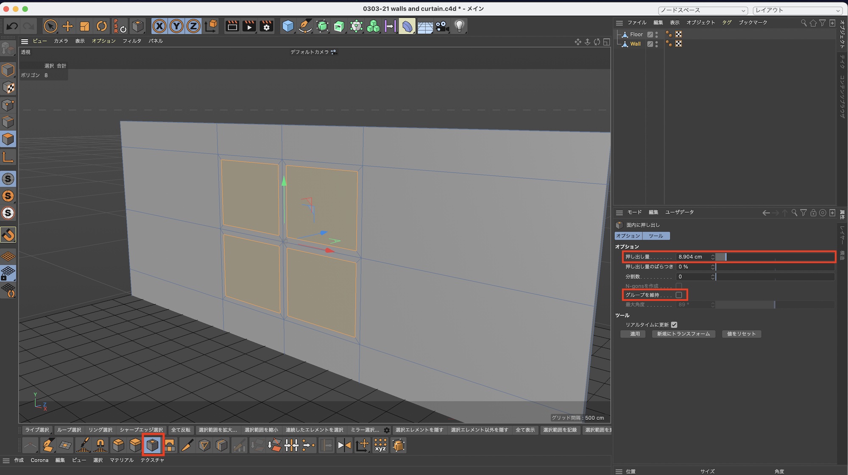Click the undo arrow icon
This screenshot has height=475, width=848.
[12, 26]
